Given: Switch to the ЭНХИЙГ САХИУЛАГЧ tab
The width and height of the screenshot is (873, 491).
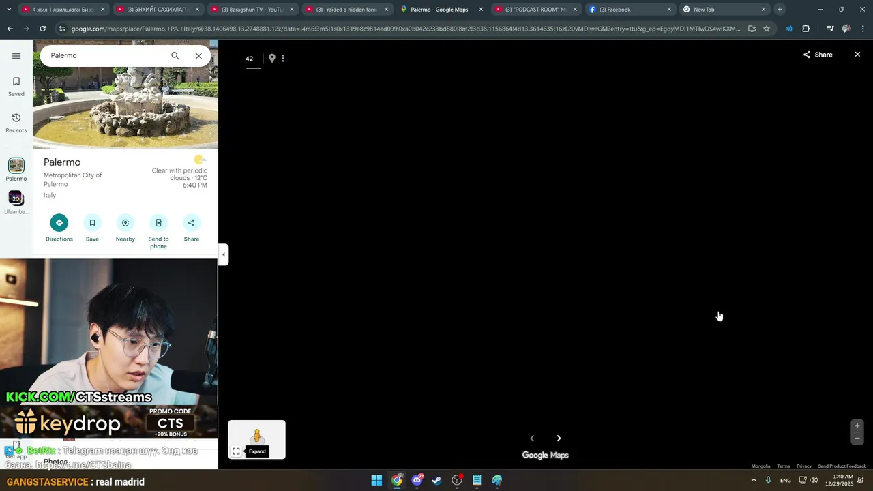Looking at the screenshot, I should 157,10.
